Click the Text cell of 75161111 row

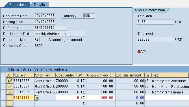[170, 98]
